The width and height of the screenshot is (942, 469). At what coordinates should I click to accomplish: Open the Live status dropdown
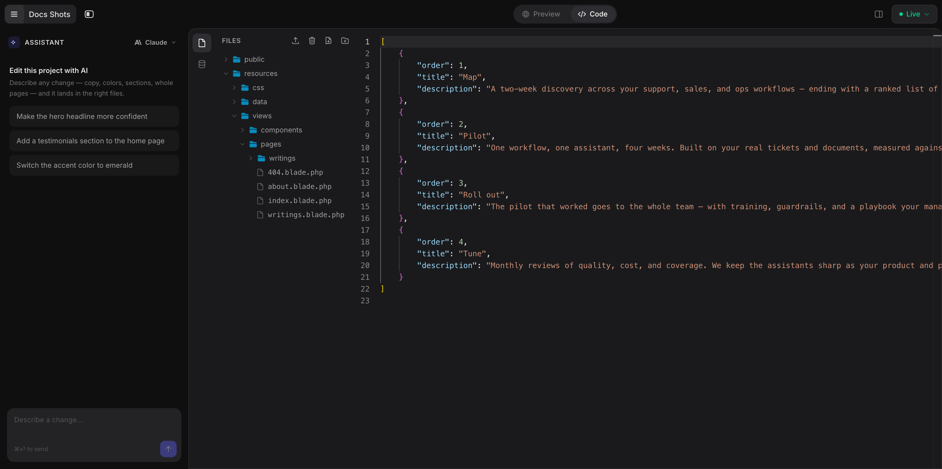(914, 14)
